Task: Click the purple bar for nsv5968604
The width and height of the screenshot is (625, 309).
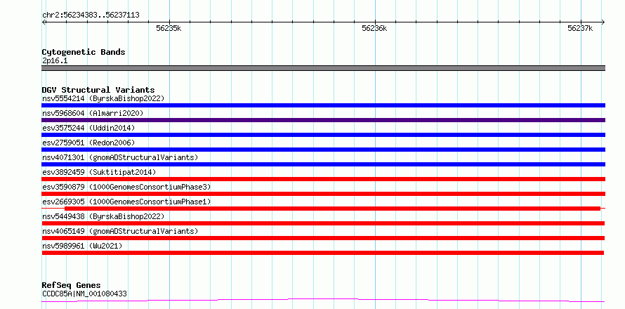Action: click(323, 120)
